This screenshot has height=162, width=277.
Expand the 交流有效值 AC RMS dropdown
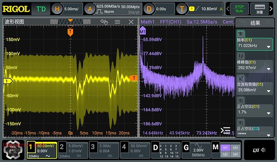point(269,91)
